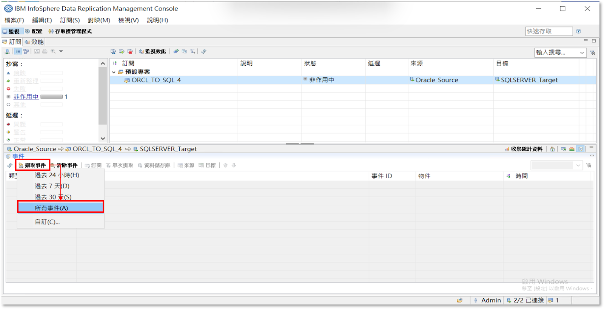
Task: Collapse the 預設專案 project tree node
Action: (x=114, y=72)
